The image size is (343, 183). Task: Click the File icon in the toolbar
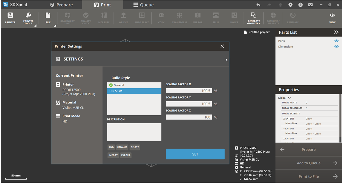(48, 18)
